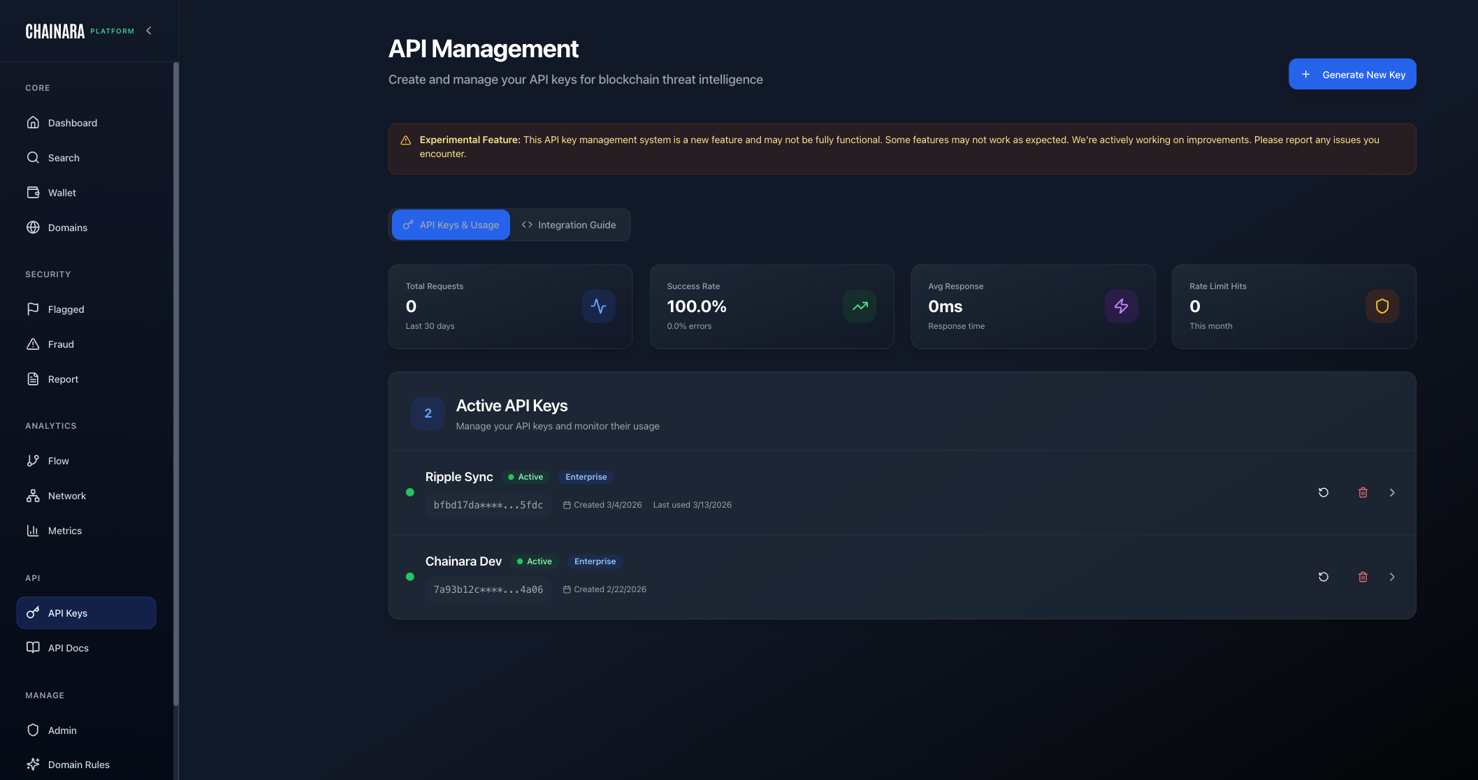
Task: Click the Total Requests activity icon
Action: click(x=598, y=307)
